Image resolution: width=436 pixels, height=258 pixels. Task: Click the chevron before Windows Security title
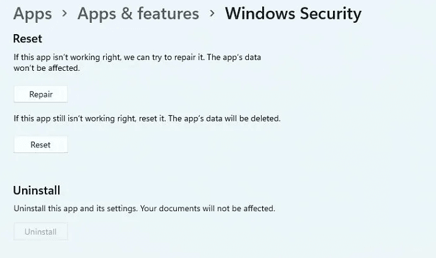pyautogui.click(x=212, y=13)
